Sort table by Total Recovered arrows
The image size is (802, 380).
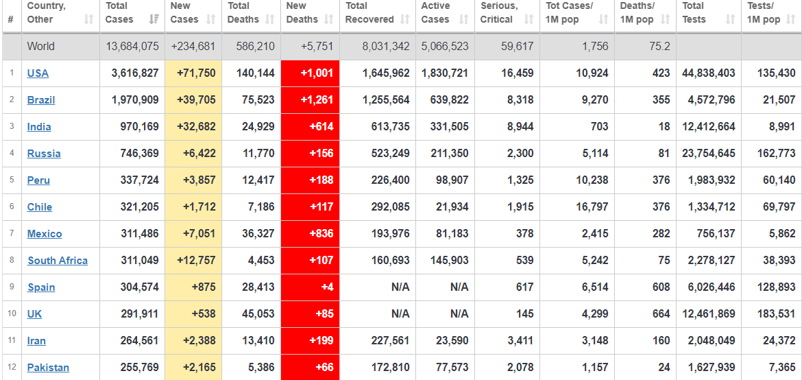click(x=405, y=19)
